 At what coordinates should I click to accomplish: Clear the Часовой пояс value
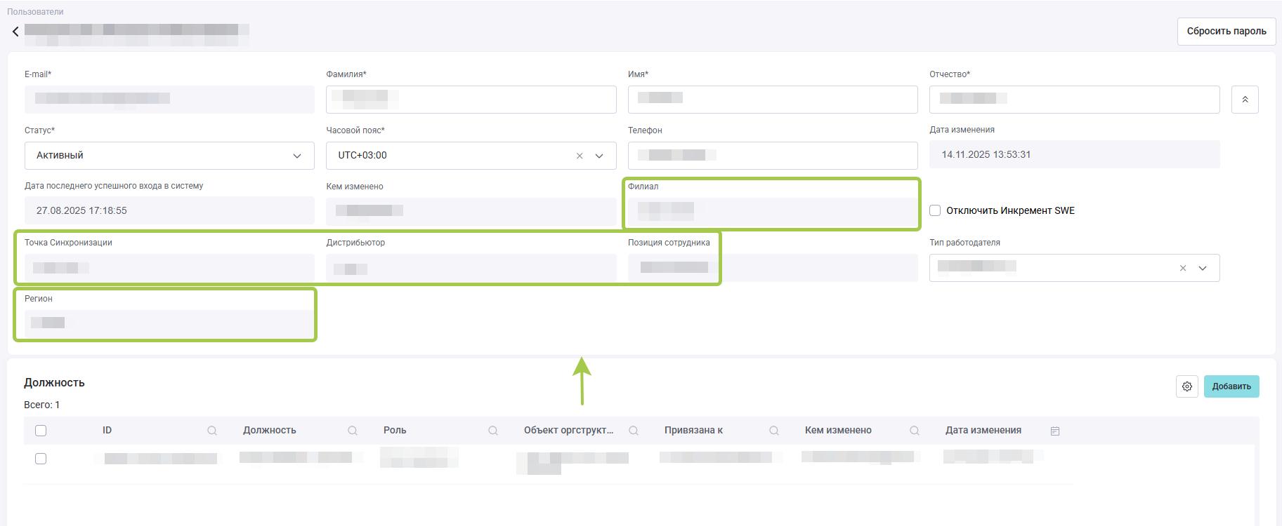pyautogui.click(x=579, y=156)
